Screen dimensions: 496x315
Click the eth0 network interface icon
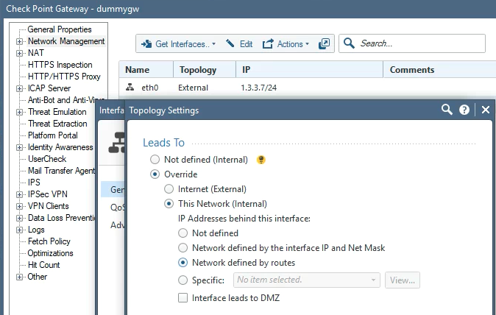pyautogui.click(x=130, y=87)
